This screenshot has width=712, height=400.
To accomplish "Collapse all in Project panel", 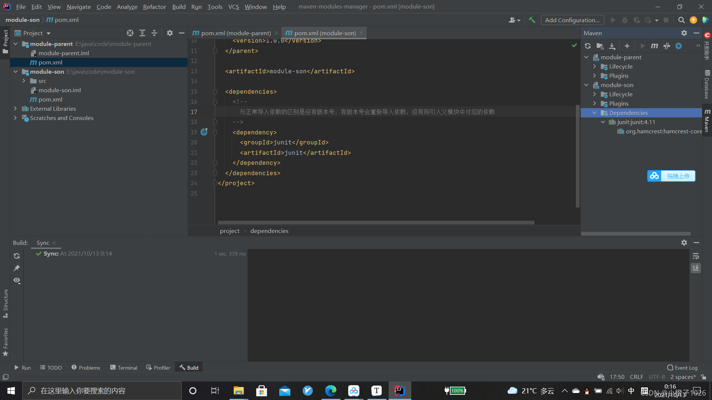I will coord(155,33).
